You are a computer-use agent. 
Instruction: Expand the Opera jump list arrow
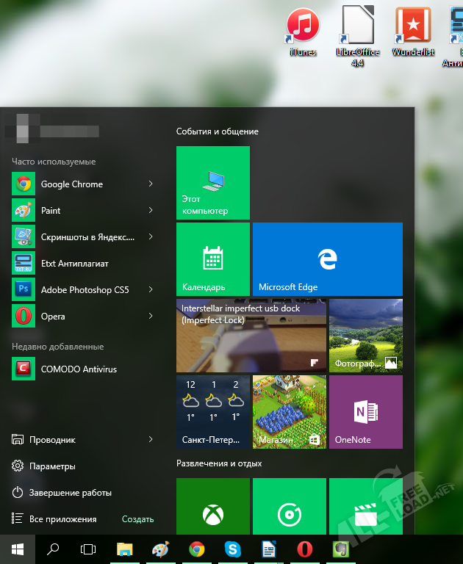151,317
